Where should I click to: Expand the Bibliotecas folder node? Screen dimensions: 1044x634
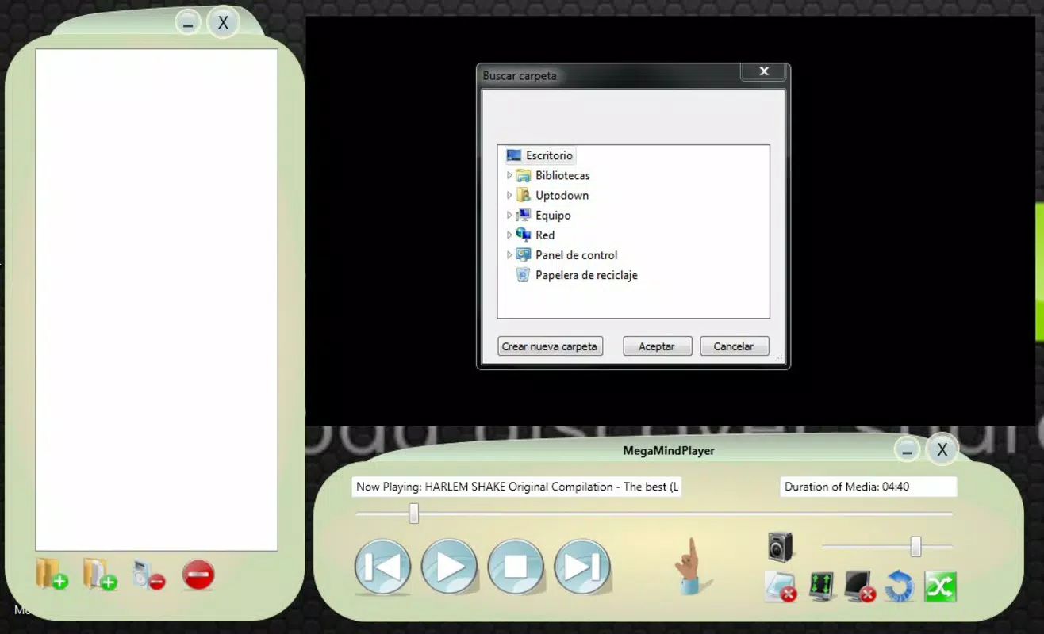509,175
